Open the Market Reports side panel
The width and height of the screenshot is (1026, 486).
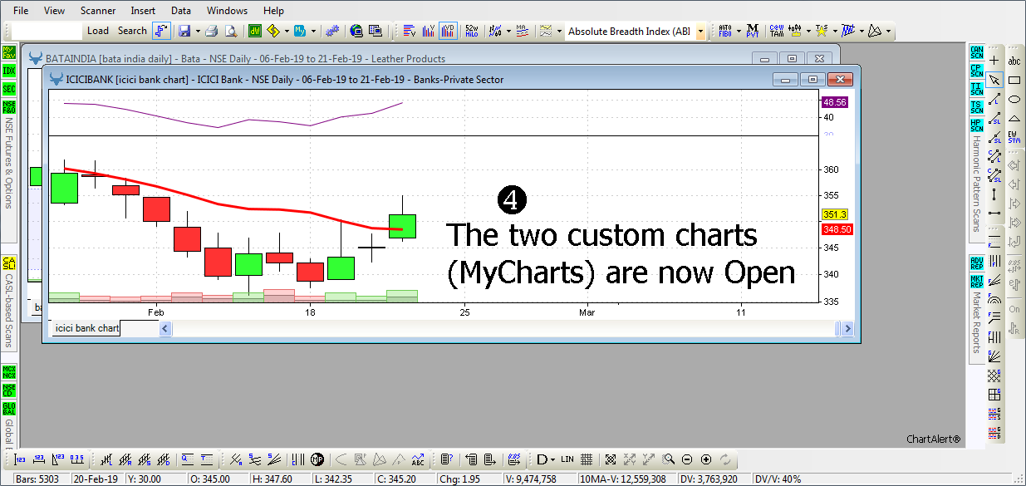[977, 322]
